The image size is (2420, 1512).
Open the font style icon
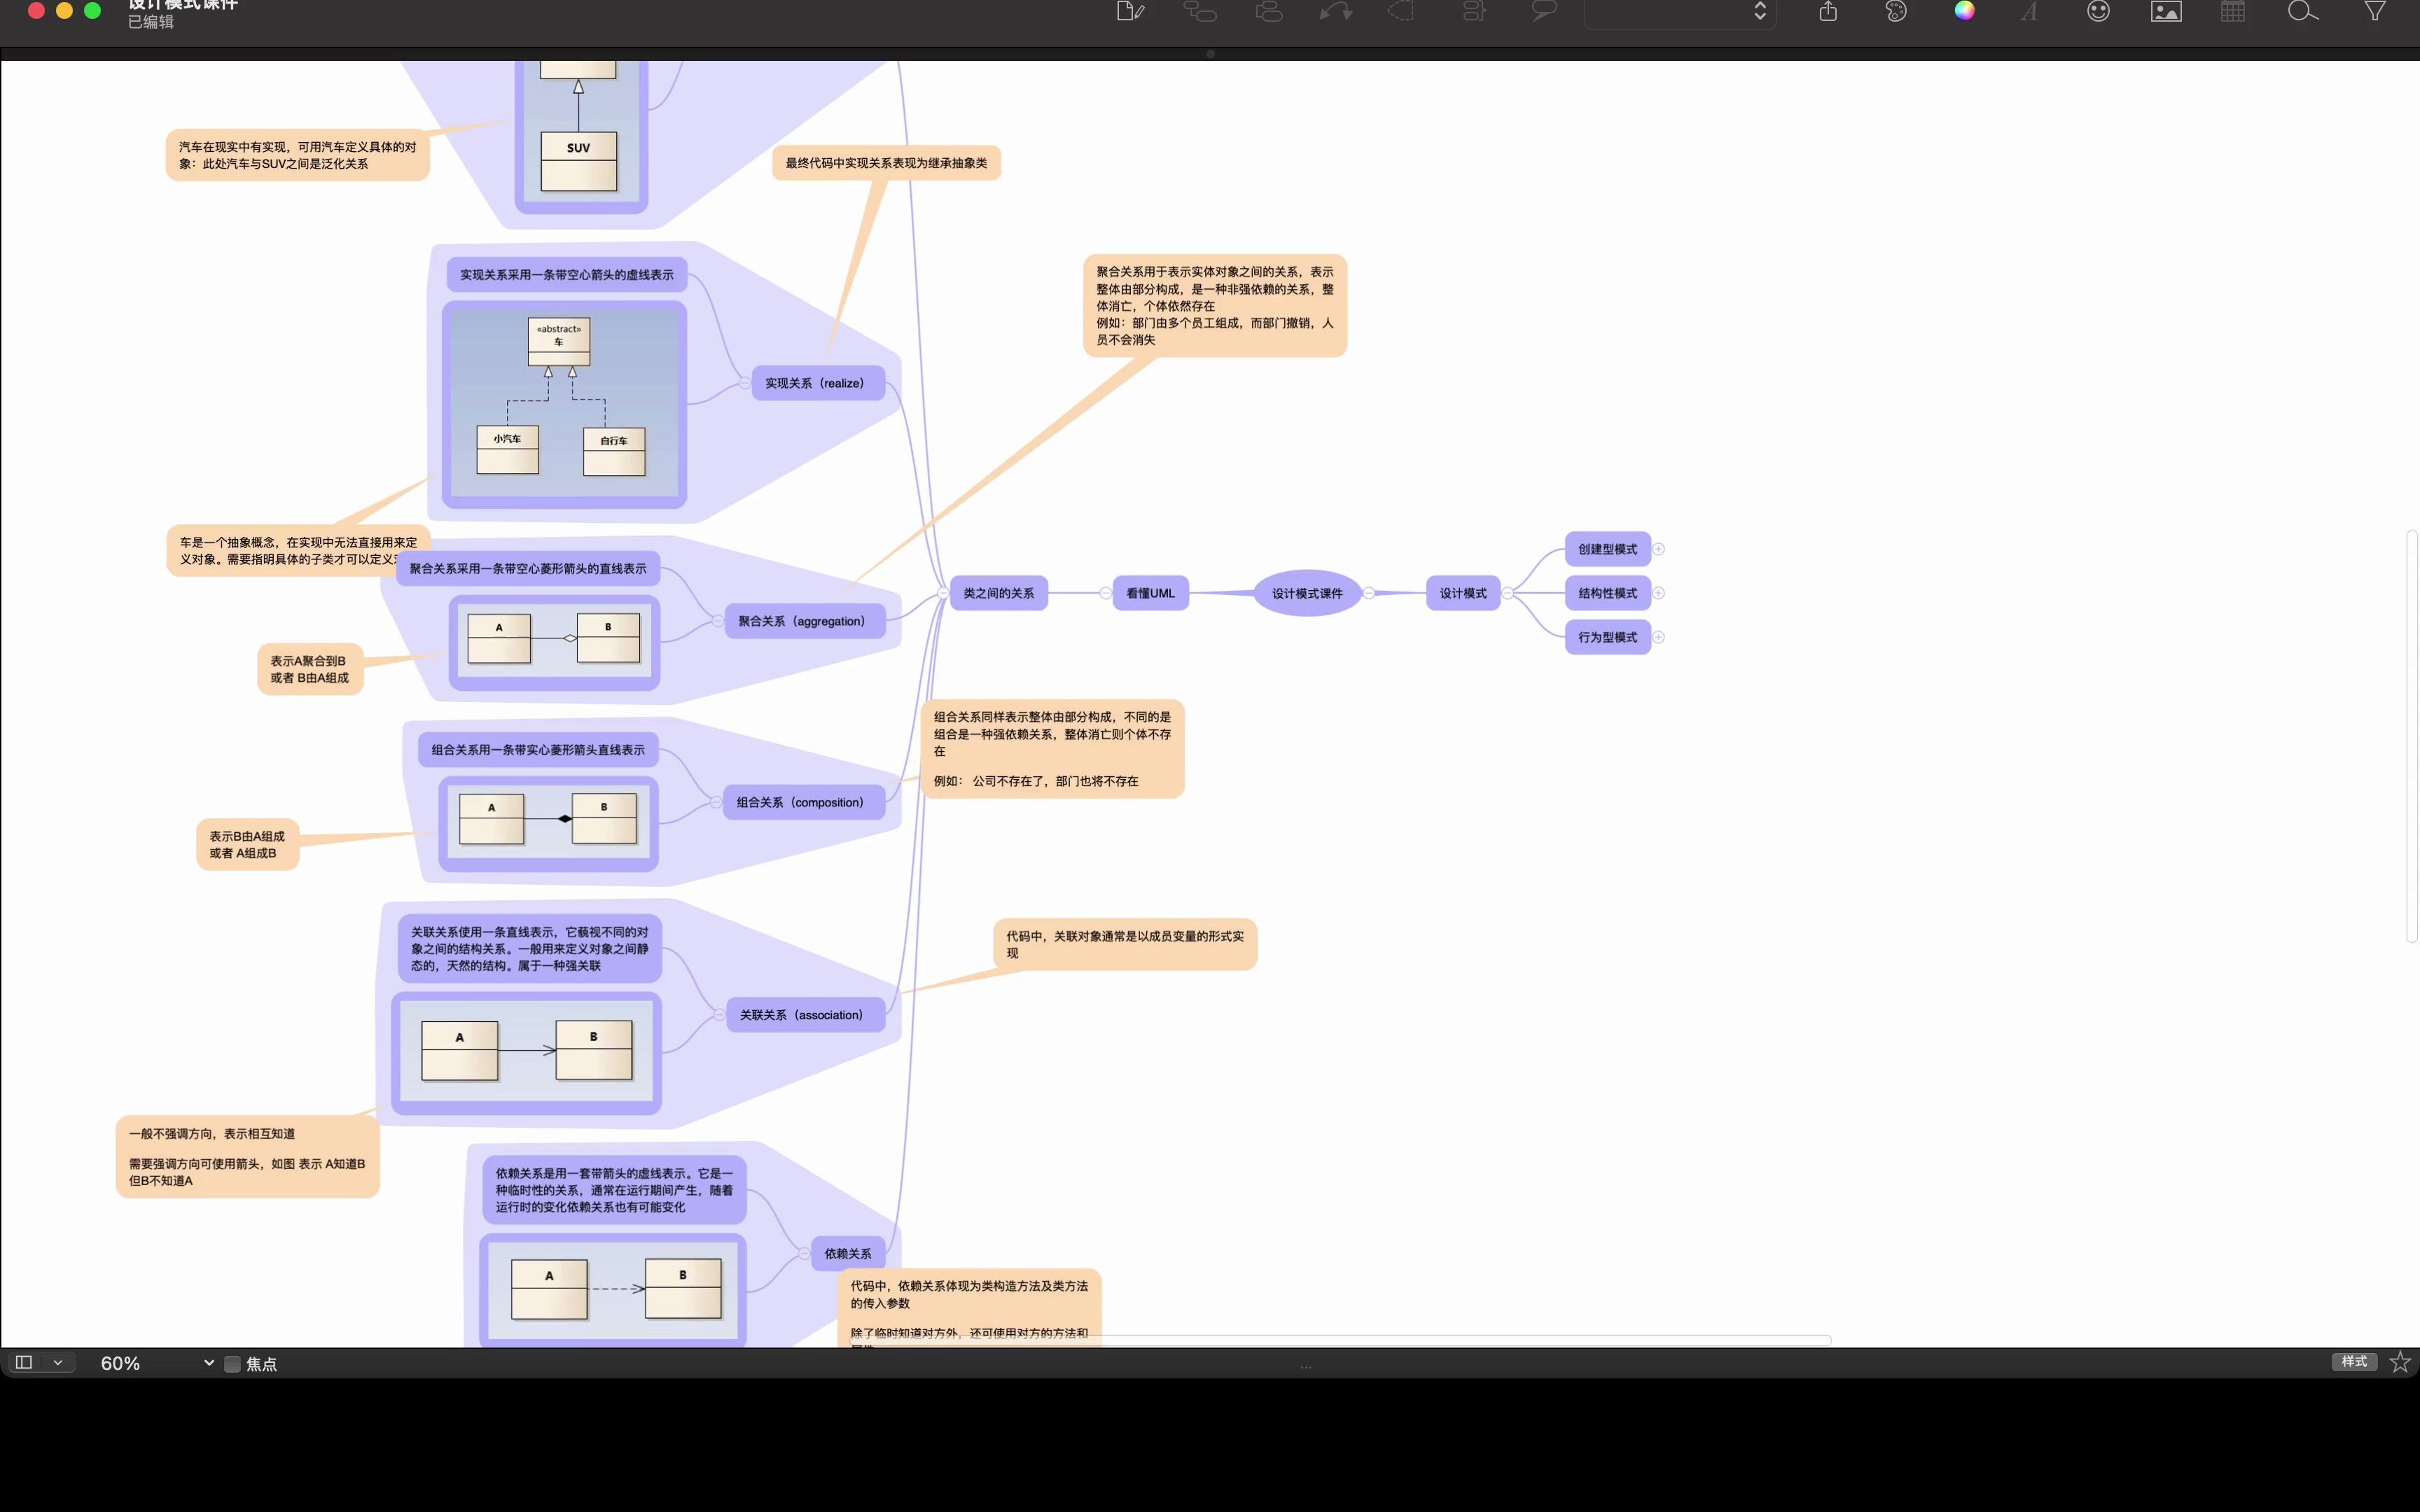tap(2029, 11)
